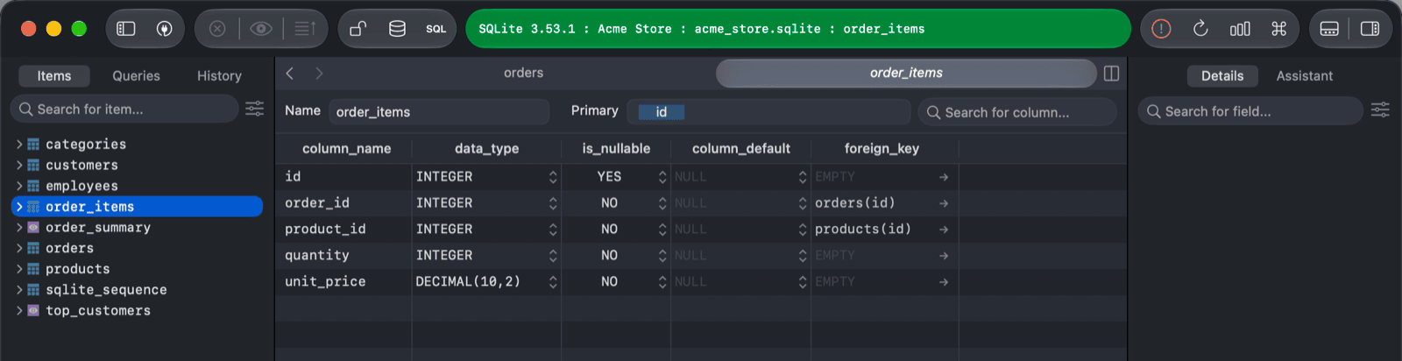Edit the table Name field order_items

pos(439,112)
